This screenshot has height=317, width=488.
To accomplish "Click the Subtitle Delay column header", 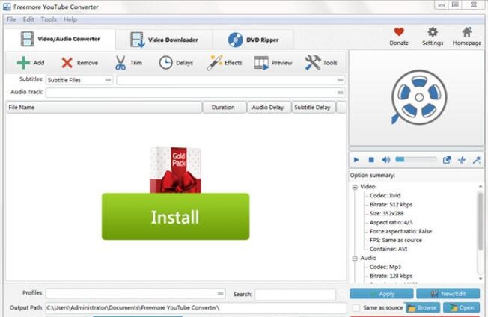I will tap(314, 108).
